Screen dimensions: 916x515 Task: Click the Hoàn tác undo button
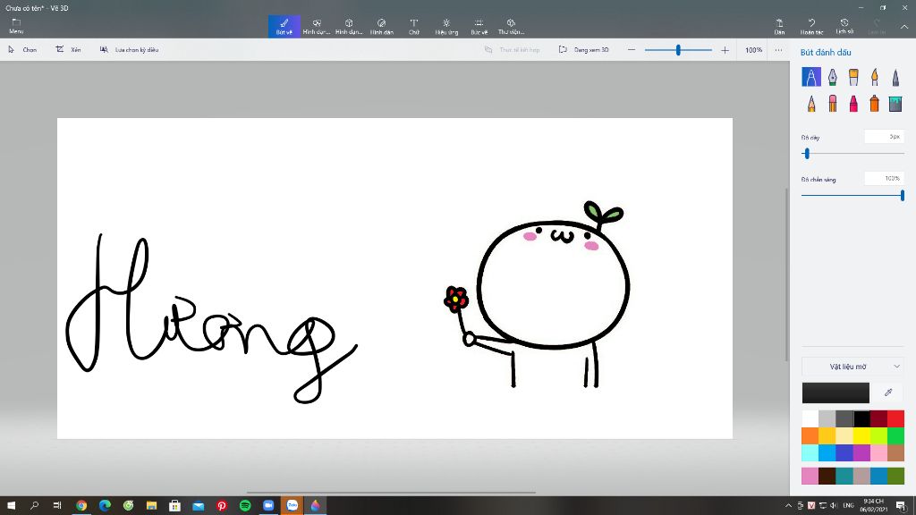[x=811, y=26]
